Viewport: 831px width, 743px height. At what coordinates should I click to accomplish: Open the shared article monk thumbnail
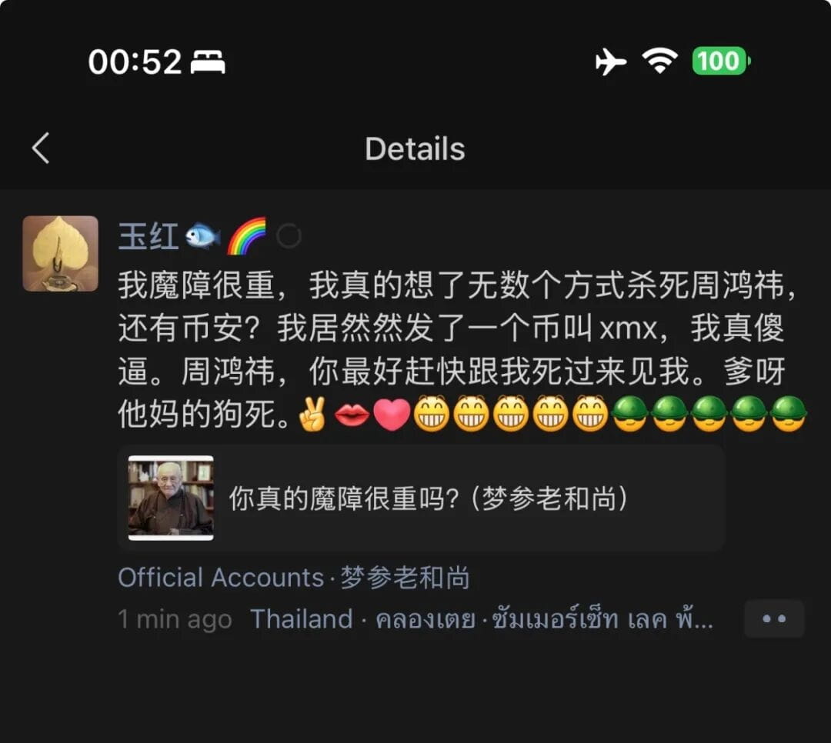coord(171,498)
